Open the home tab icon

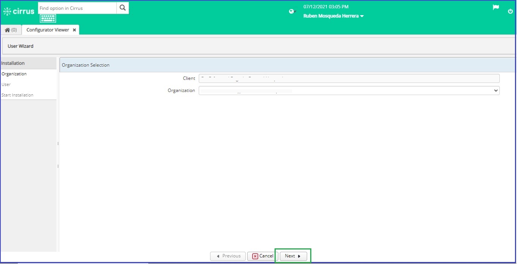tap(11, 30)
